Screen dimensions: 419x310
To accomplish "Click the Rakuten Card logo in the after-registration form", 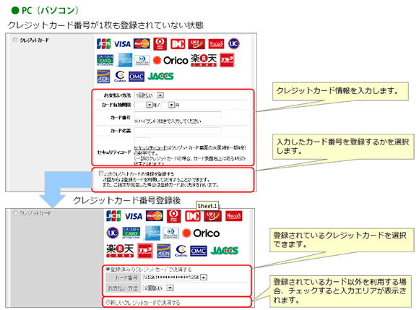I will click(120, 251).
